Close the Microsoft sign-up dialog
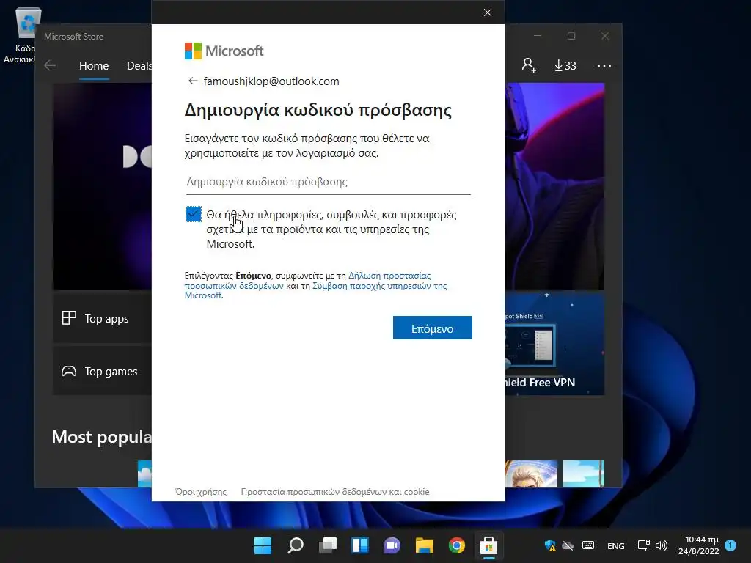 pos(488,12)
